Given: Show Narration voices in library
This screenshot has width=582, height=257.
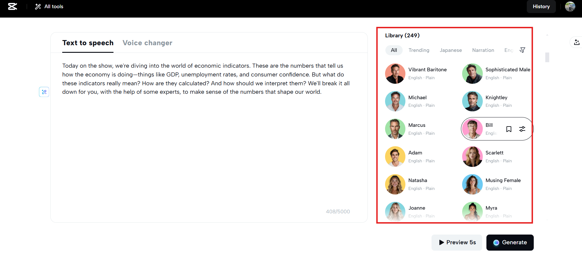Looking at the screenshot, I should [x=483, y=50].
